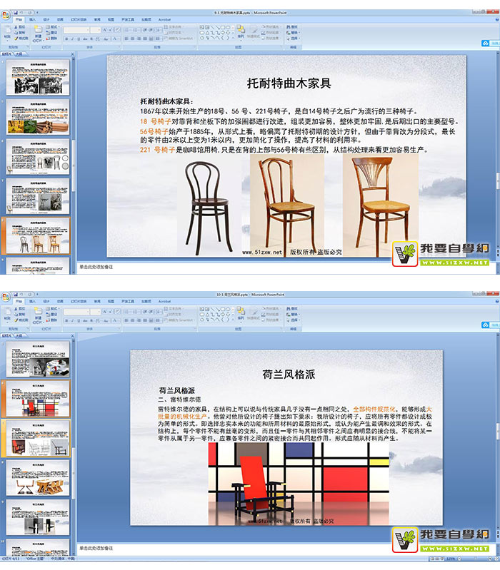
Task: Click Clear Formatting eraser in the top window ribbon
Action: pyautogui.click(x=118, y=30)
